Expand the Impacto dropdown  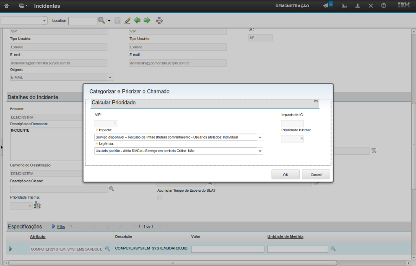(x=260, y=137)
